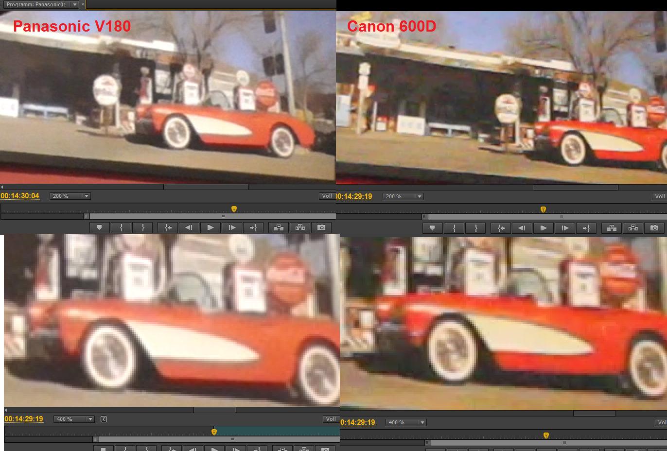The width and height of the screenshot is (667, 451).
Task: Open the Voll resolution dropdown, Panasonic V180 monitor
Action: point(327,196)
